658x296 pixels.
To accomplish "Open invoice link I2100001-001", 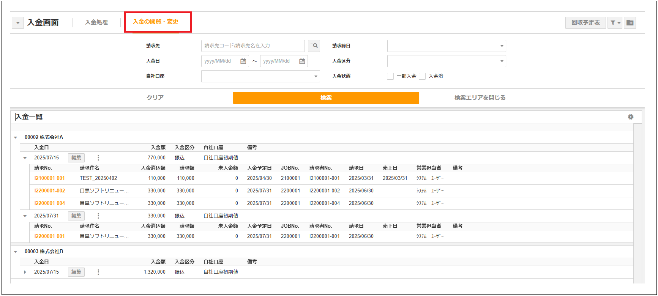I will (x=49, y=178).
